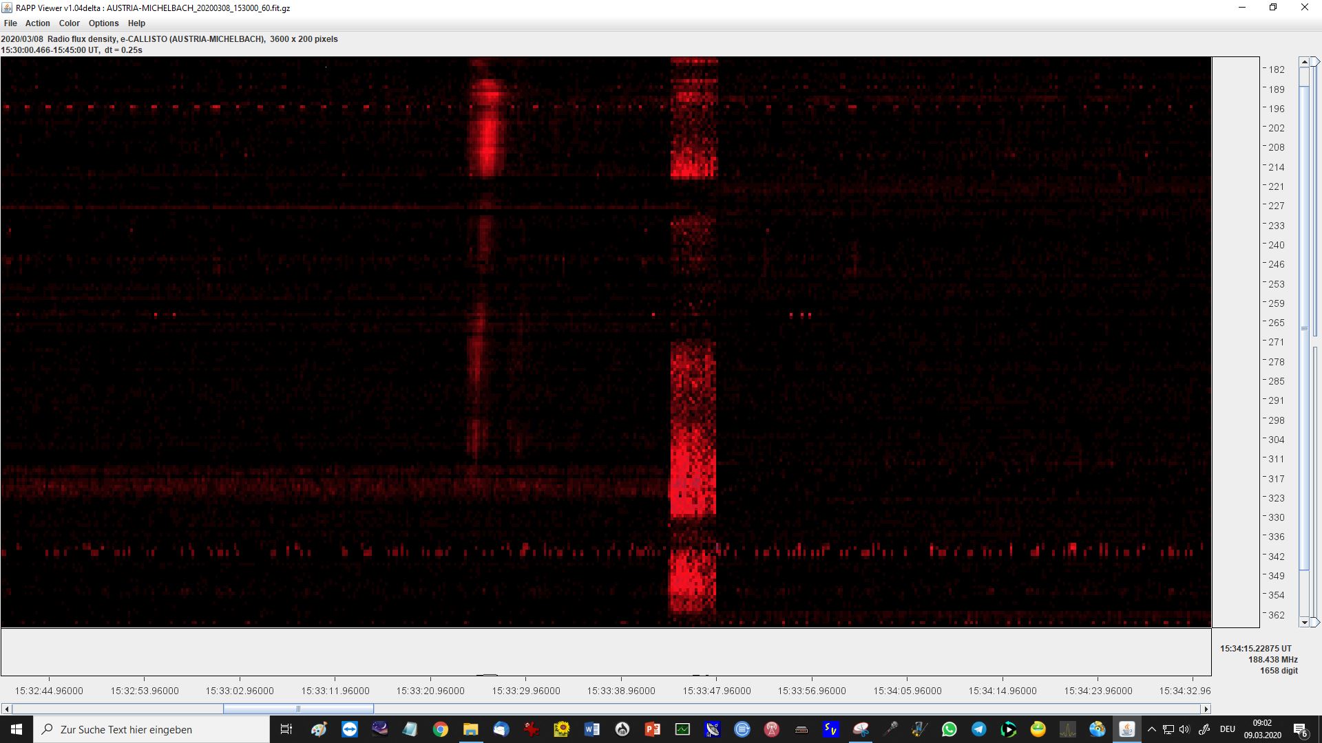
Task: Click the vertical slider bottom arrow
Action: [x=1304, y=622]
